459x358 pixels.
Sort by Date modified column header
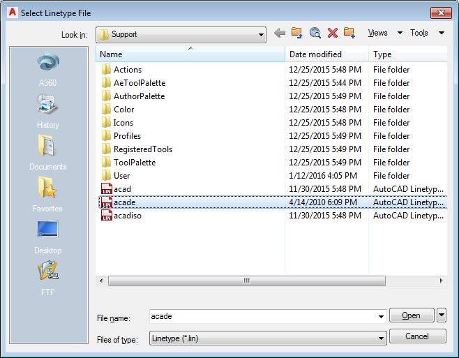click(x=326, y=54)
